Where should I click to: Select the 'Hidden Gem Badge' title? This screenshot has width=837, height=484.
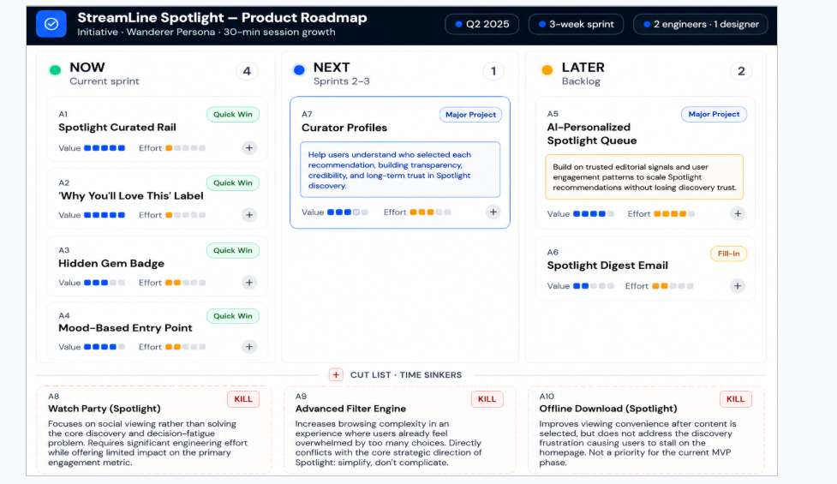(111, 263)
